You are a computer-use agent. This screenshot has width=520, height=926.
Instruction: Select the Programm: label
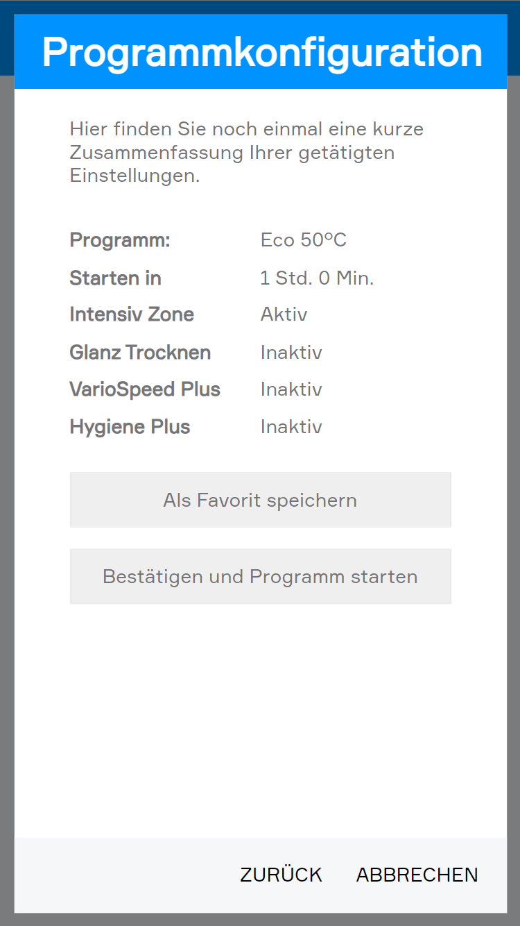[120, 240]
